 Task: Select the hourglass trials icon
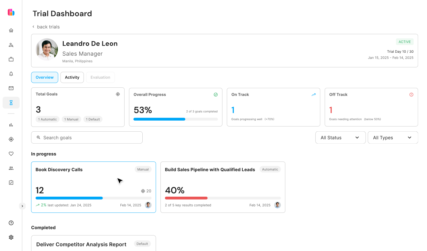[x=11, y=103]
